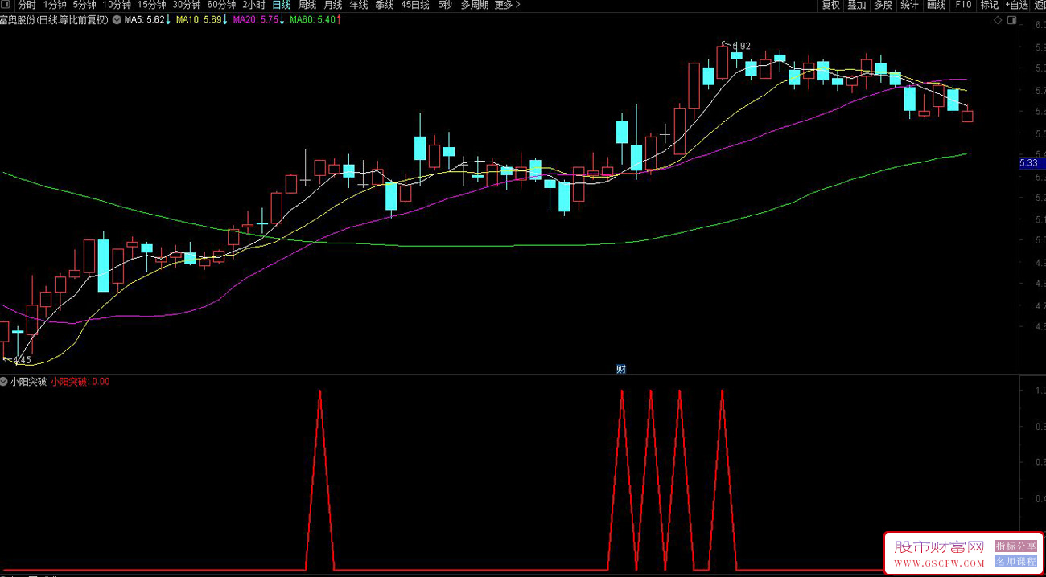
Task: Toggle the 多股 multi-stock view
Action: click(883, 5)
